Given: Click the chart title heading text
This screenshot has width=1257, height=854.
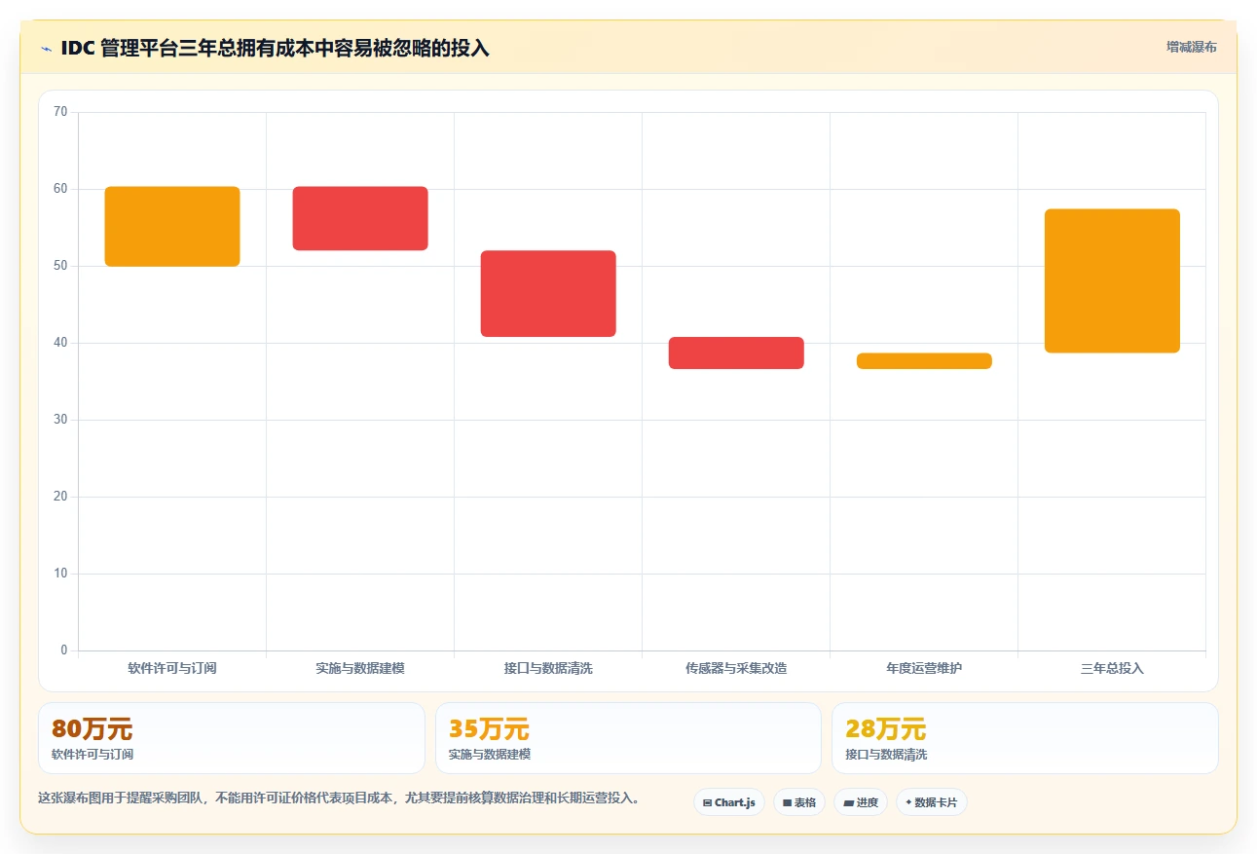Looking at the screenshot, I should point(276,48).
